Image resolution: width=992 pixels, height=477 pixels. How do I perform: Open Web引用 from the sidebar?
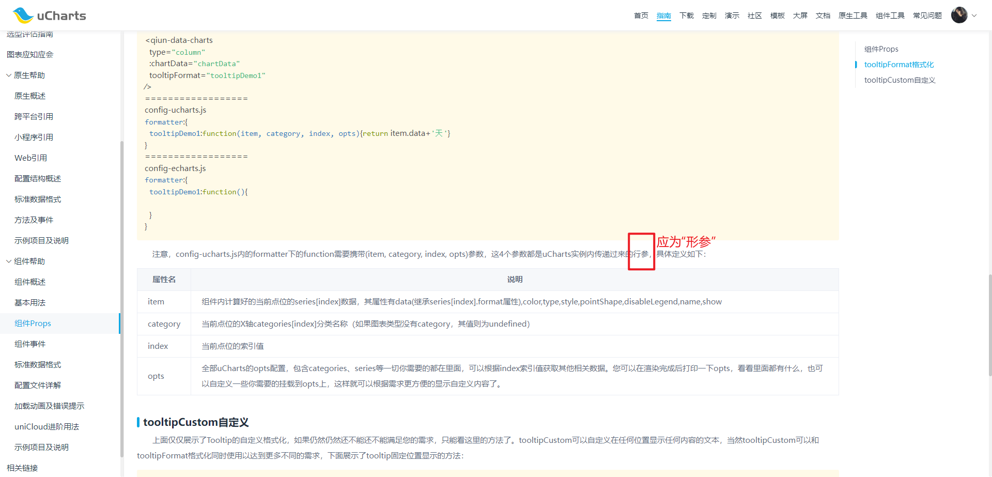click(31, 158)
